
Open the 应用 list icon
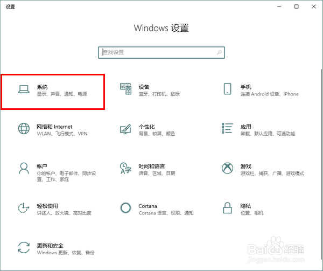227,128
